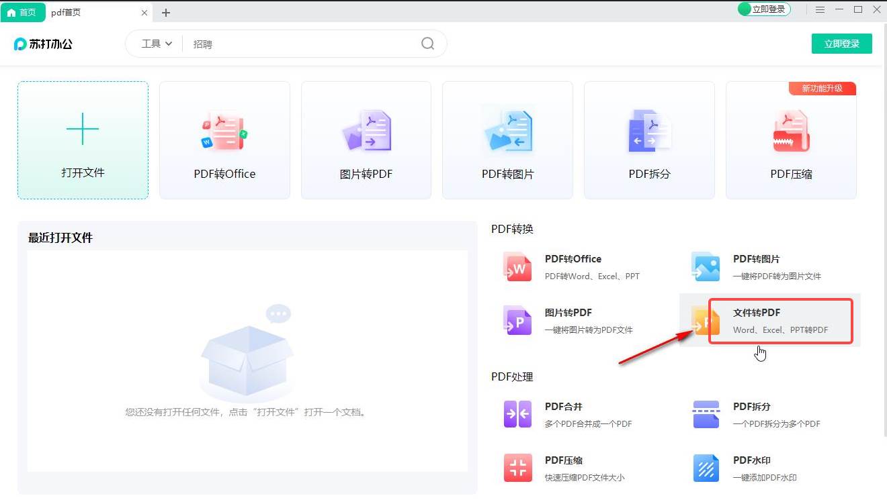The height and width of the screenshot is (504, 887).
Task: Add a new tab with plus button
Action: coord(166,13)
